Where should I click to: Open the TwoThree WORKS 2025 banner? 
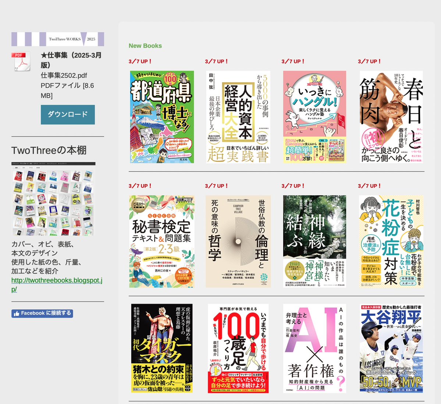pyautogui.click(x=58, y=39)
